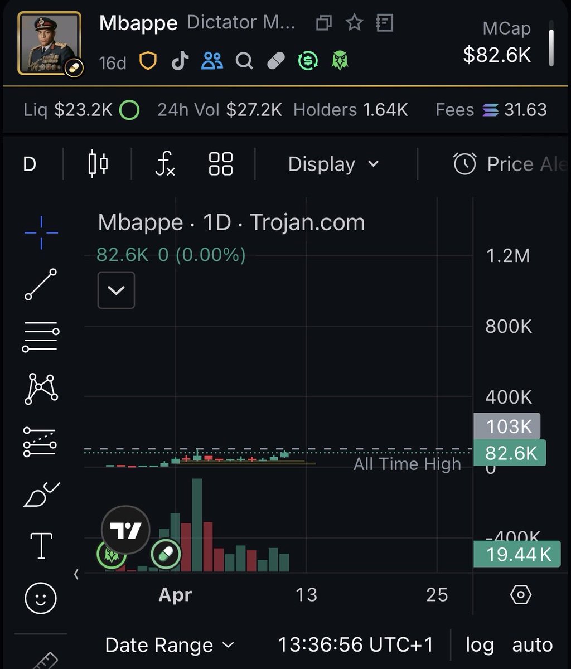This screenshot has height=669, width=571.
Task: Click the Solana fees icon
Action: click(490, 110)
